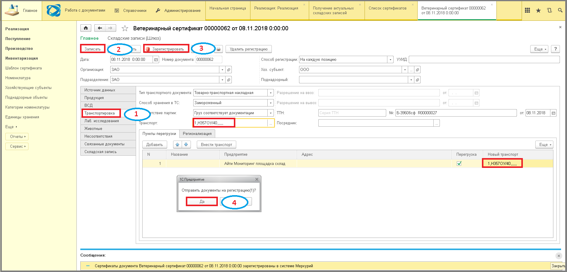The height and width of the screenshot is (272, 567).
Task: Open Подразделение record with open icon
Action: tap(229, 80)
